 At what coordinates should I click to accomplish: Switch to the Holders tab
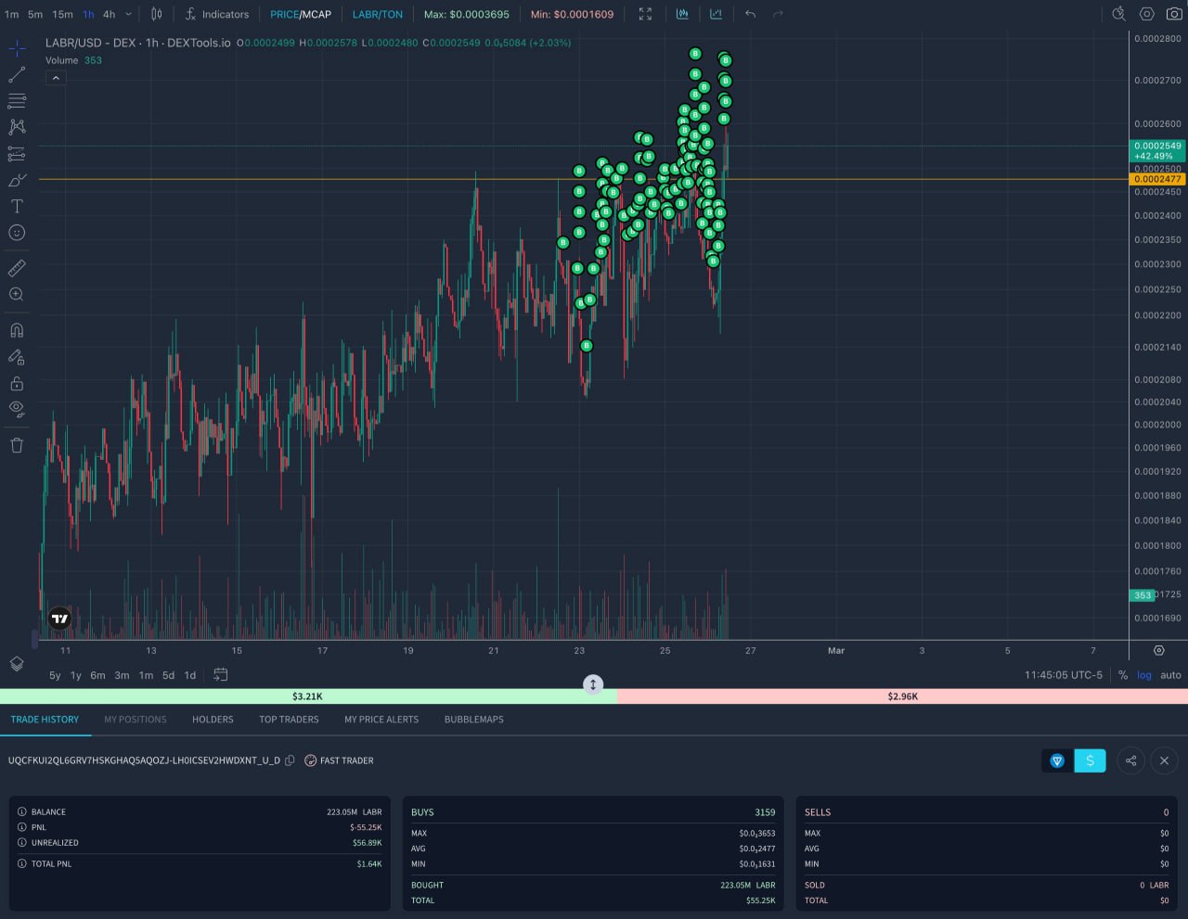coord(213,720)
